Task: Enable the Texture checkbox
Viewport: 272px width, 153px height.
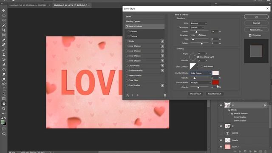Action: coord(128,36)
